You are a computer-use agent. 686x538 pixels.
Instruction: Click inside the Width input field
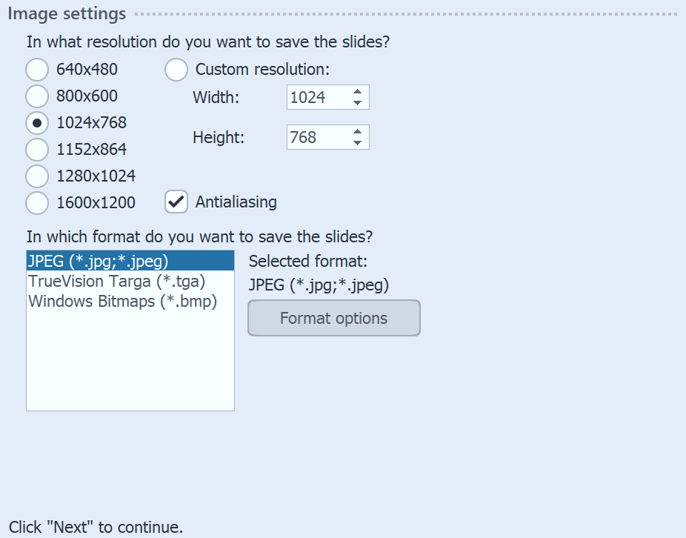(x=319, y=97)
